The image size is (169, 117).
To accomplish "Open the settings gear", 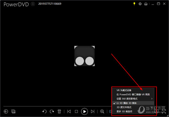I will (140, 4).
